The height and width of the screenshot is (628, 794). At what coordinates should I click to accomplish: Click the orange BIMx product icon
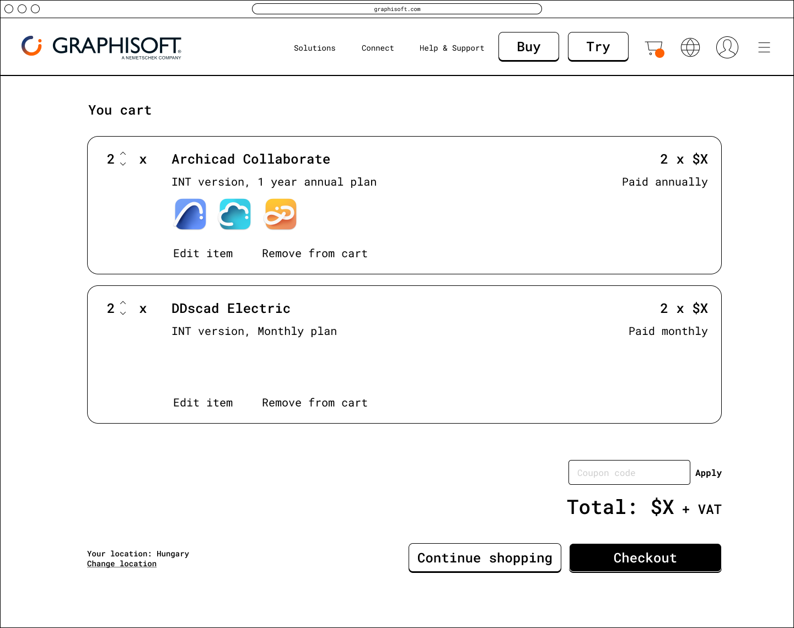tap(281, 214)
